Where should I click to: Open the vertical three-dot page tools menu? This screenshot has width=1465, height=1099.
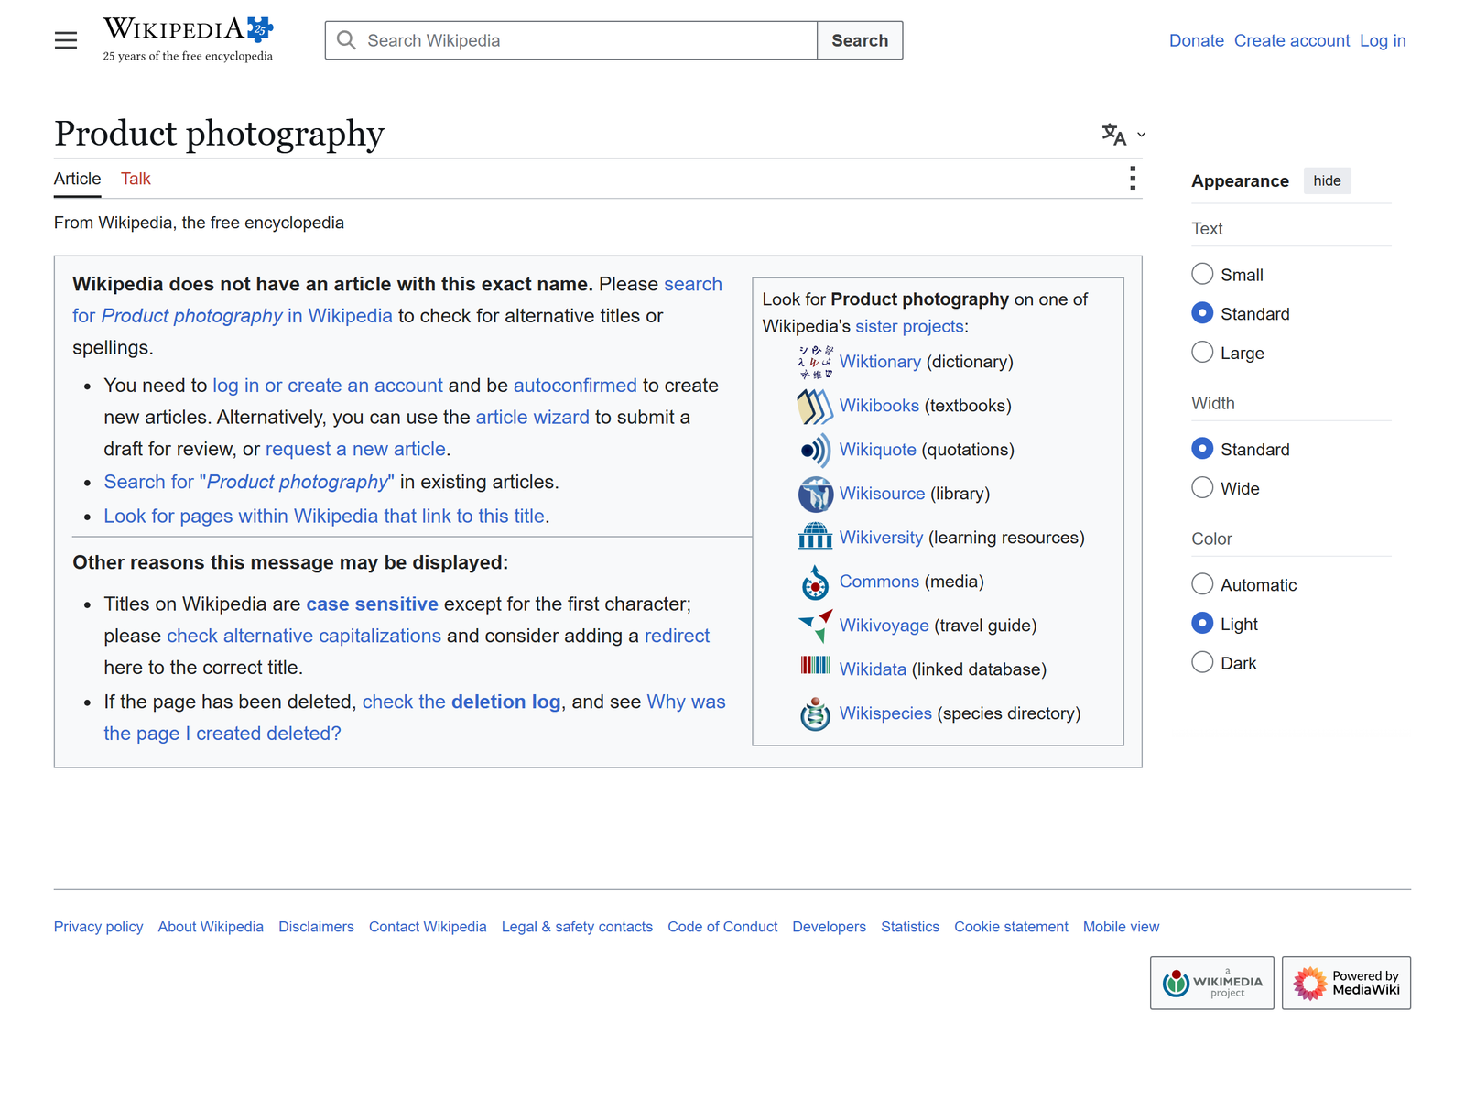(x=1133, y=179)
